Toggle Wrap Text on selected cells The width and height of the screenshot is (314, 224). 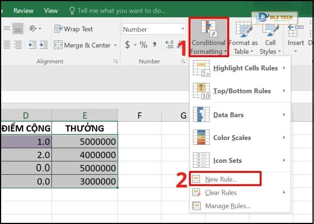coord(74,29)
